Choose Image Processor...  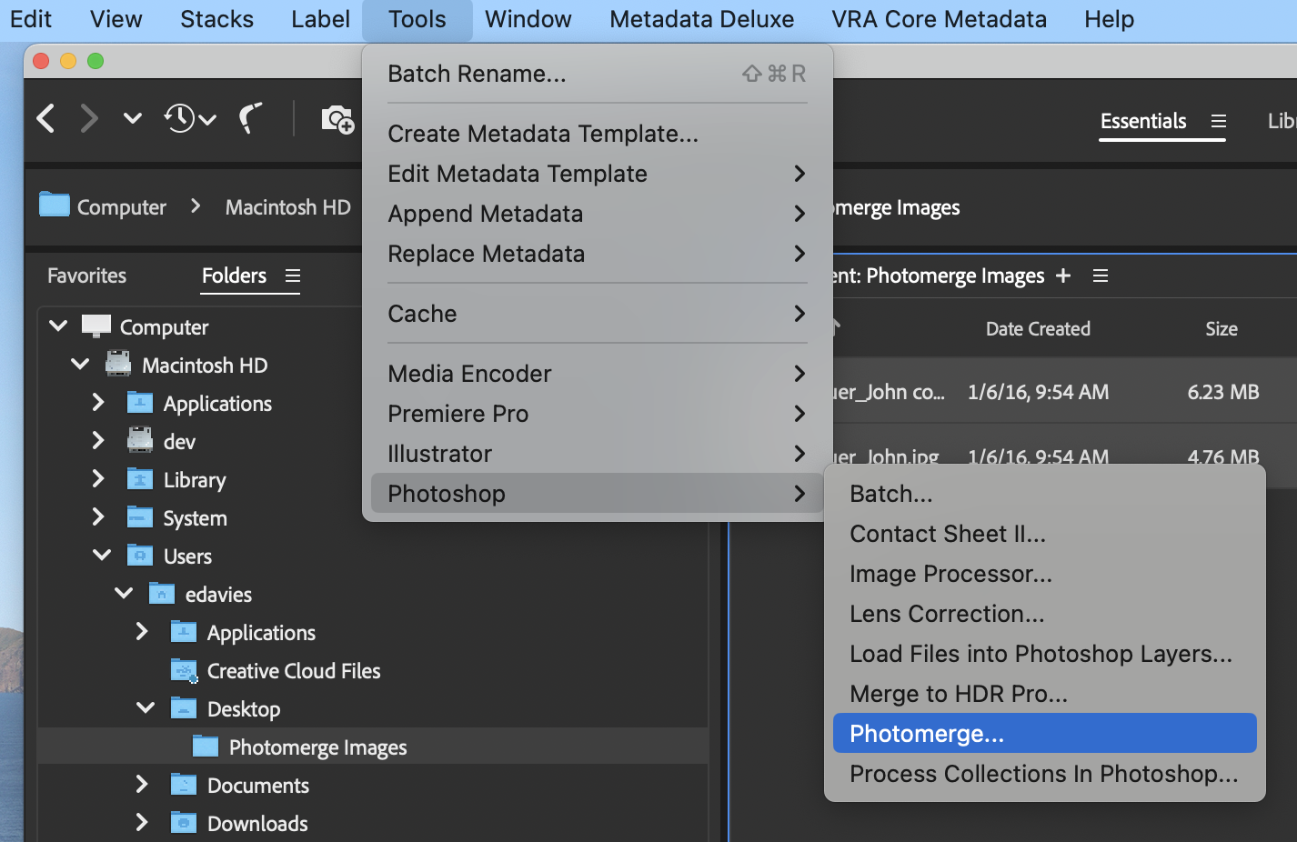click(1044, 574)
